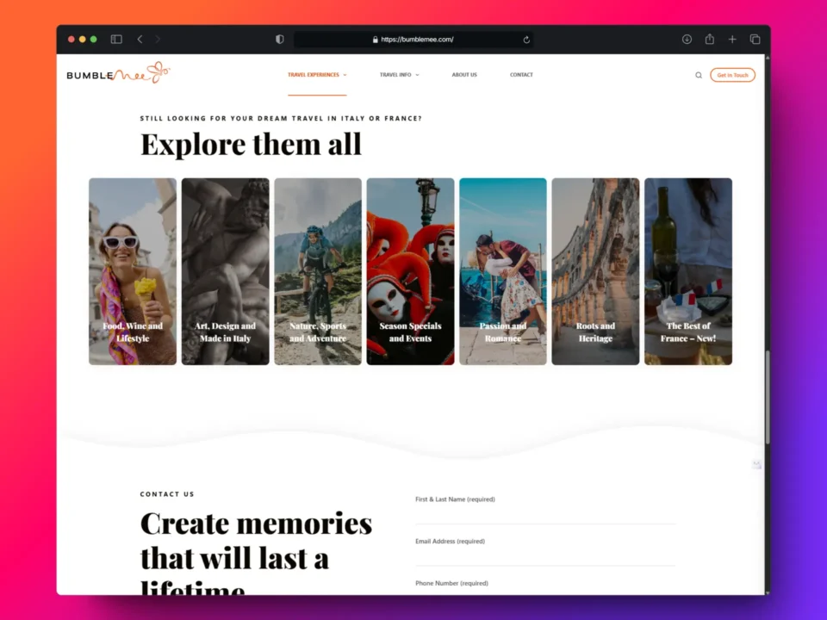827x620 pixels.
Task: Click the Phone Number (required) label
Action: click(451, 583)
